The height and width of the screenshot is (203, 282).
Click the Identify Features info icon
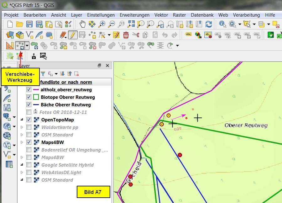coord(222,24)
